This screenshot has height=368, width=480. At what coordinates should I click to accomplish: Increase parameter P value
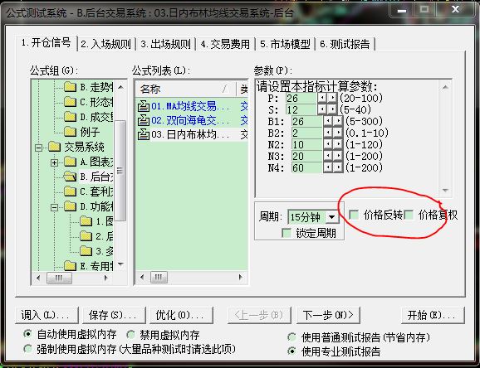click(x=332, y=98)
